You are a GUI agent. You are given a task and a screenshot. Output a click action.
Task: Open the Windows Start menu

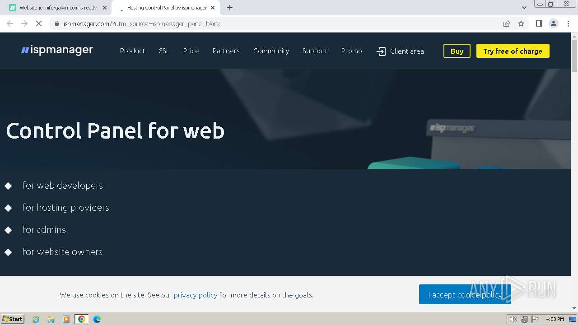tap(13, 319)
